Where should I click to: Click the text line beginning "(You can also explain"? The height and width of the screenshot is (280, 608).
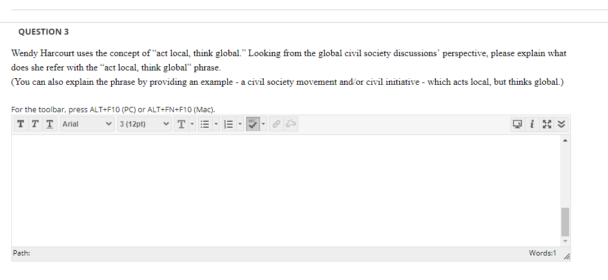[287, 82]
